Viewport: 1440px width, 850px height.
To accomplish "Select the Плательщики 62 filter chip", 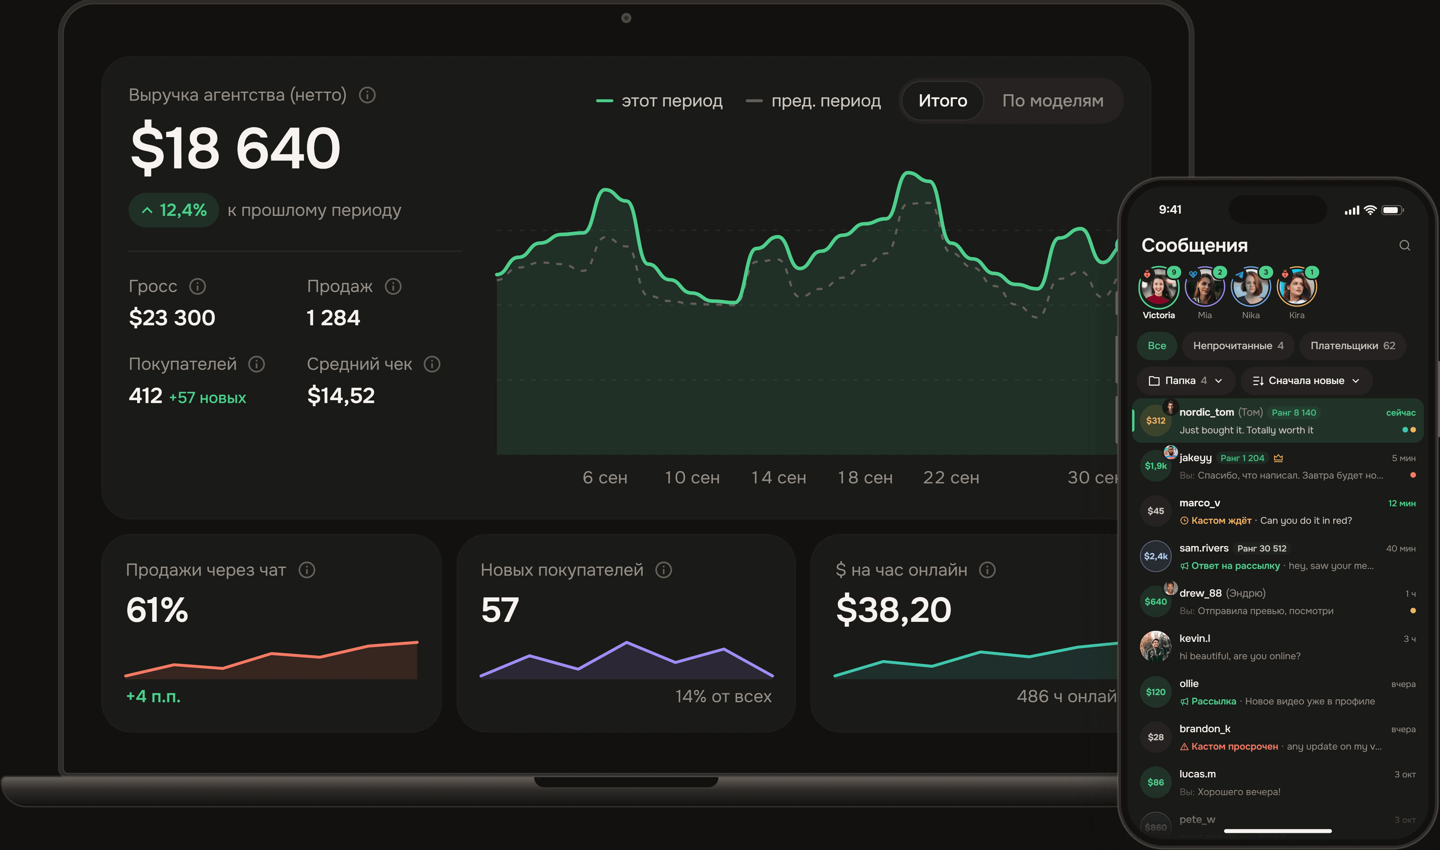I will point(1352,346).
